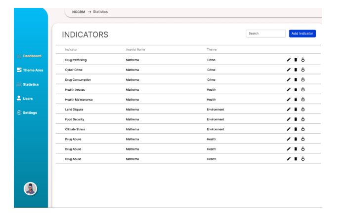Download the Land Dispute indicator
The image size is (344, 220).
point(302,109)
